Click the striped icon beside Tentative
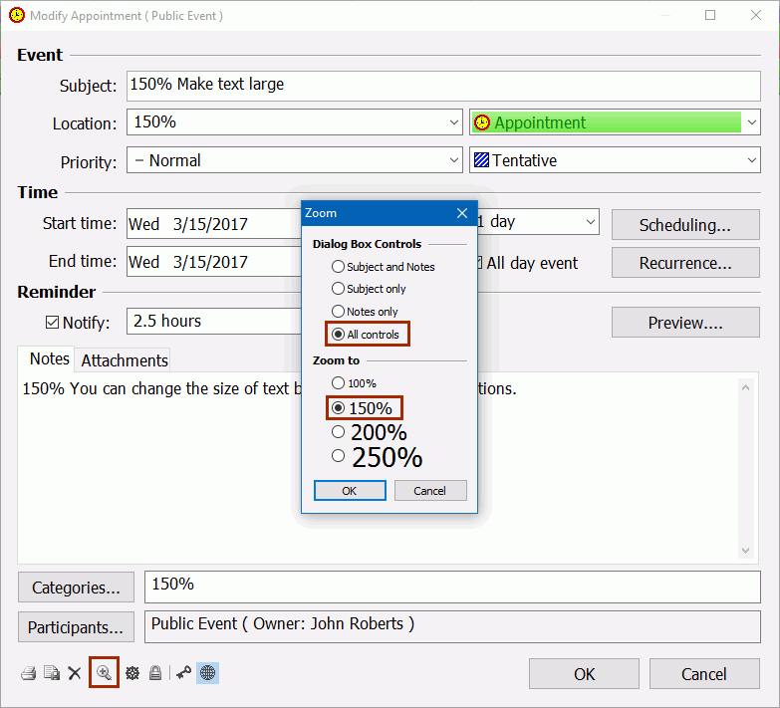 coord(481,160)
